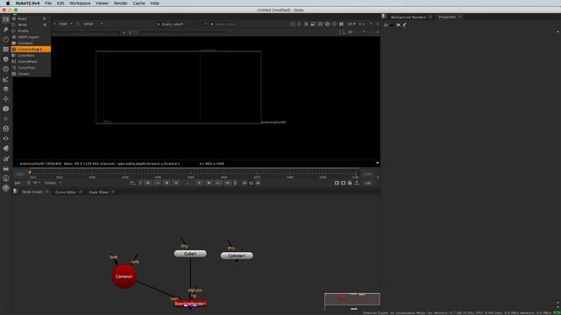561x315 pixels.
Task: Switch to the Curve Editor tab
Action: [x=66, y=192]
